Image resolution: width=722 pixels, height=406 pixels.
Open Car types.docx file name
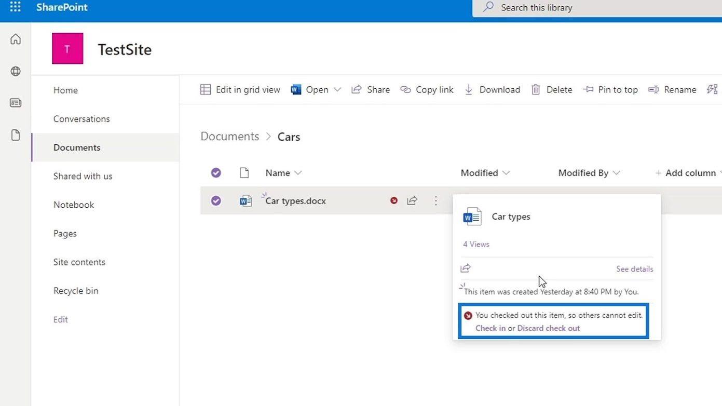(x=295, y=201)
